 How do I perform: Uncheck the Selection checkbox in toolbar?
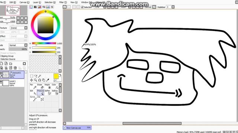[x=82, y=7]
